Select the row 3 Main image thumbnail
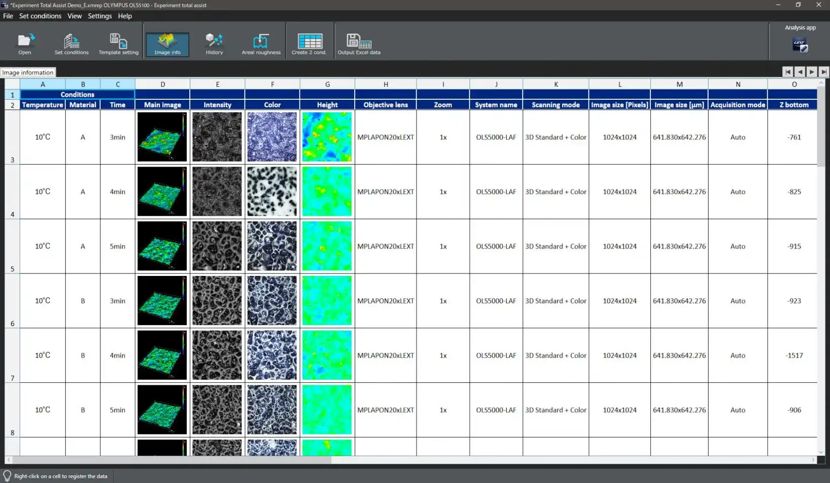The height and width of the screenshot is (483, 830). [x=162, y=137]
